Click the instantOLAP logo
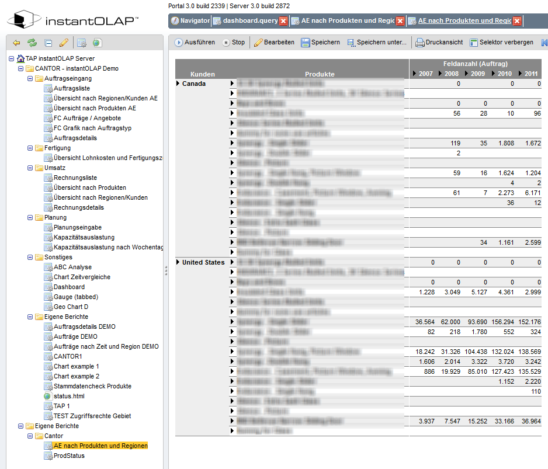 coord(73,20)
